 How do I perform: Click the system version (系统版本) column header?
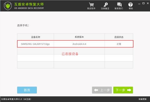[x=79, y=37]
